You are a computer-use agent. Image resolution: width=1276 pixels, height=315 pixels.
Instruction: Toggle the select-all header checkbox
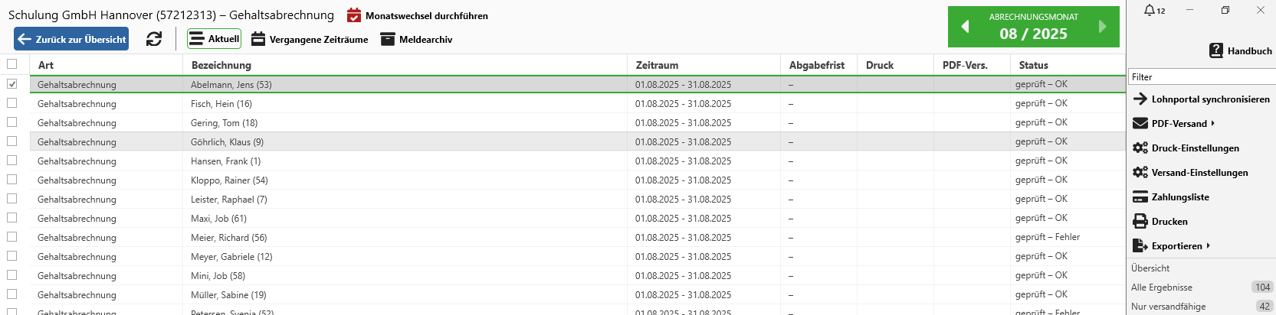(x=12, y=64)
